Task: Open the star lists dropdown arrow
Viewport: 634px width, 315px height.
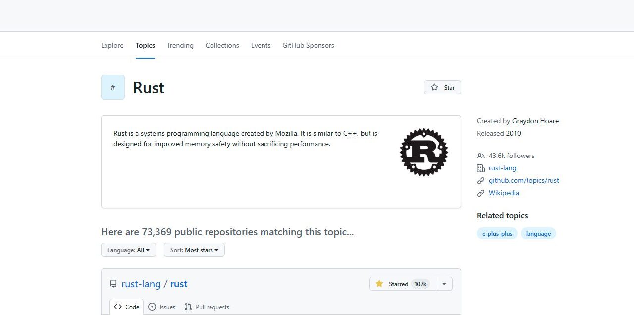Action: click(x=444, y=284)
